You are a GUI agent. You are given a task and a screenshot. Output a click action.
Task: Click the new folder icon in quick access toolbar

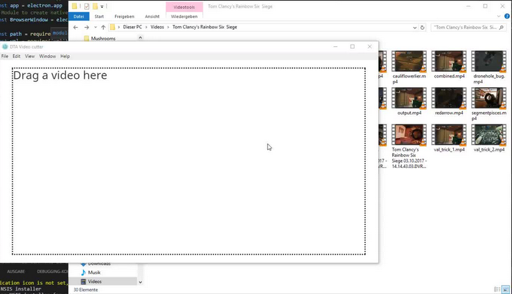click(95, 6)
